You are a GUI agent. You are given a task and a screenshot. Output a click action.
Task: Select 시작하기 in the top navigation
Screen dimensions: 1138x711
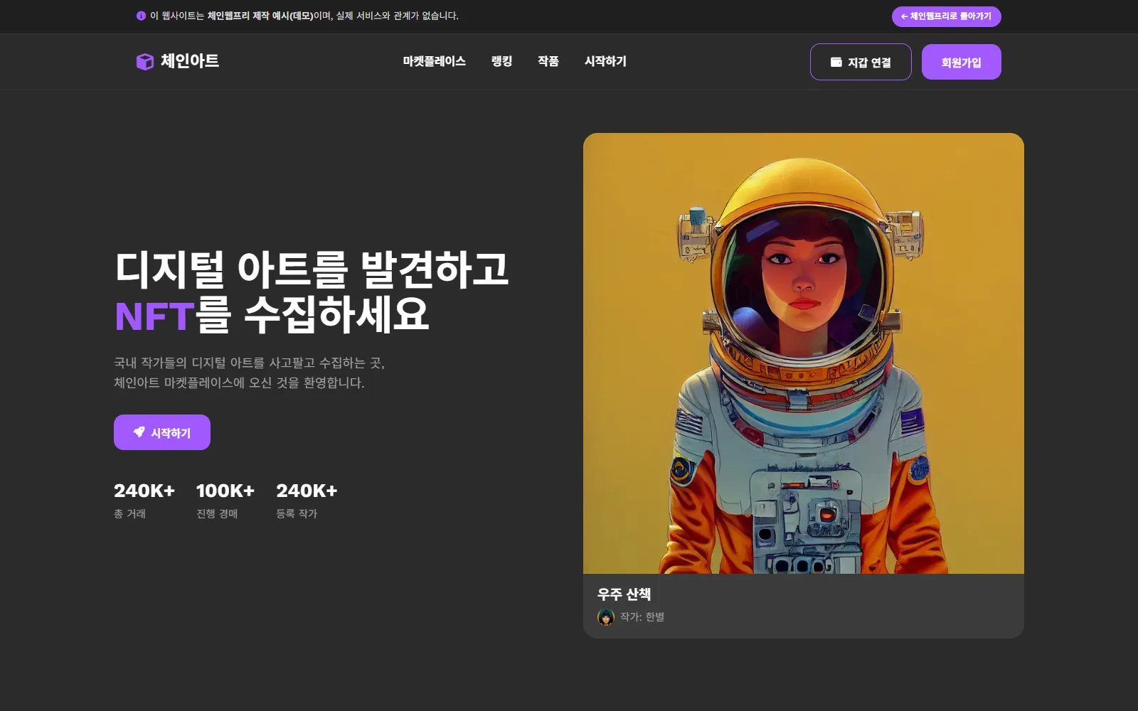point(605,61)
